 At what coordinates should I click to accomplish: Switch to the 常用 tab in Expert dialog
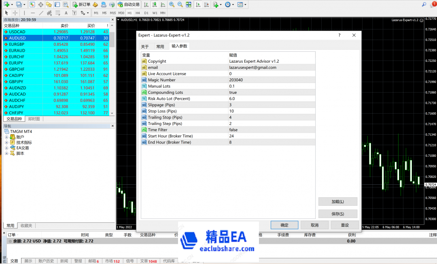pos(160,46)
